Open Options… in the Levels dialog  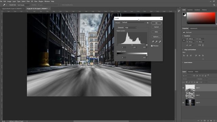(x=156, y=37)
